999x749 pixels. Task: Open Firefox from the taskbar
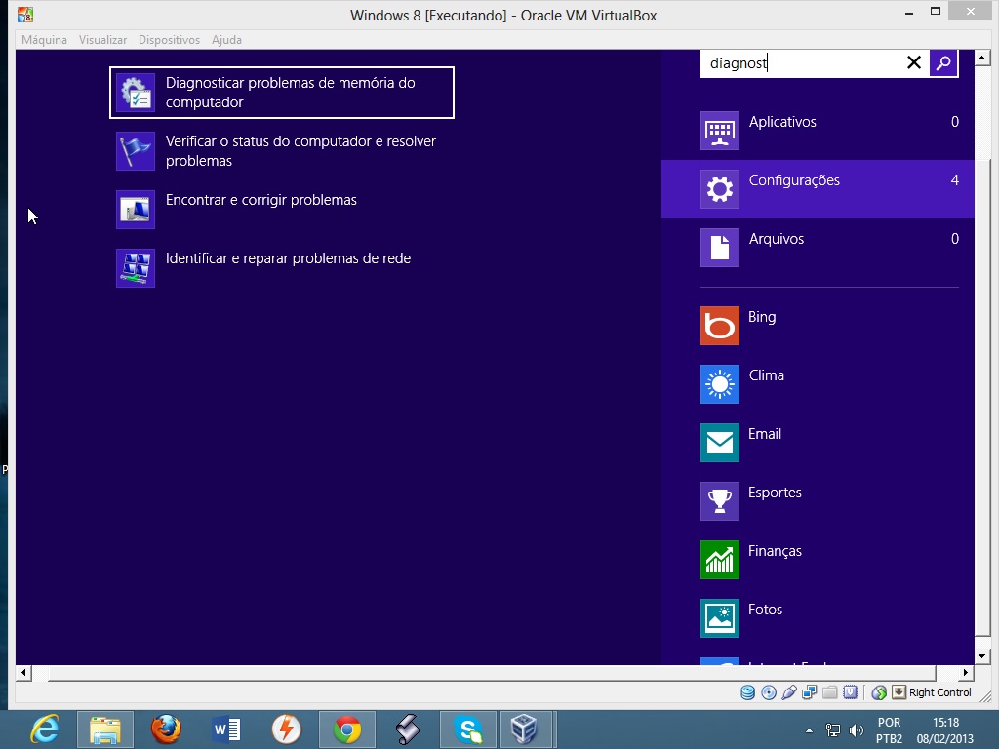[x=166, y=729]
